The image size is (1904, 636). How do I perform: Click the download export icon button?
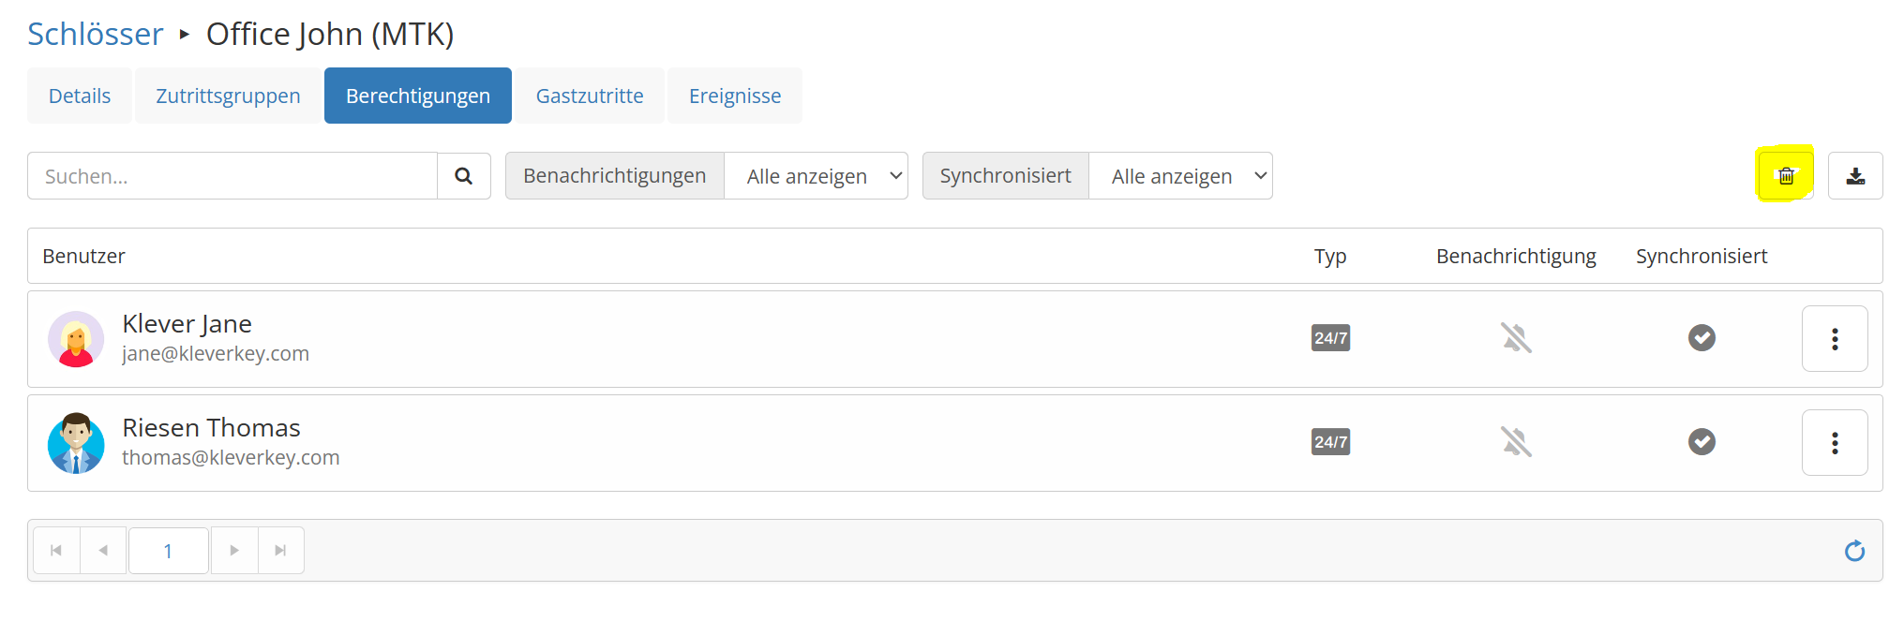[x=1855, y=176]
